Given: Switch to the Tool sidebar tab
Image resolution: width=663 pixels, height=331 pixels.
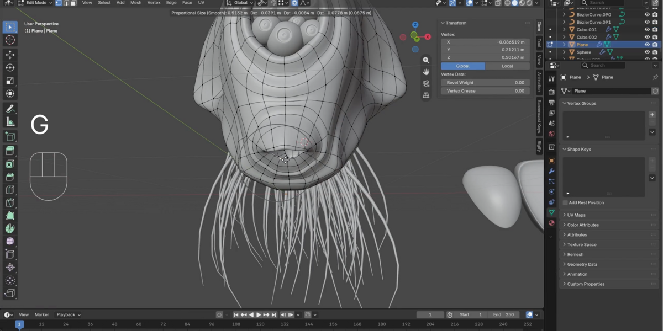Looking at the screenshot, I should click(x=539, y=44).
